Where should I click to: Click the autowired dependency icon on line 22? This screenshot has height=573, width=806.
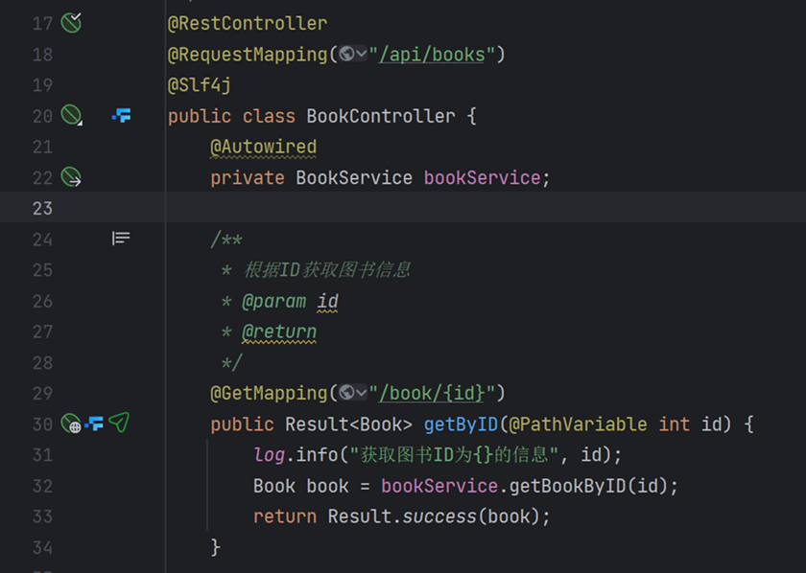pos(71,177)
